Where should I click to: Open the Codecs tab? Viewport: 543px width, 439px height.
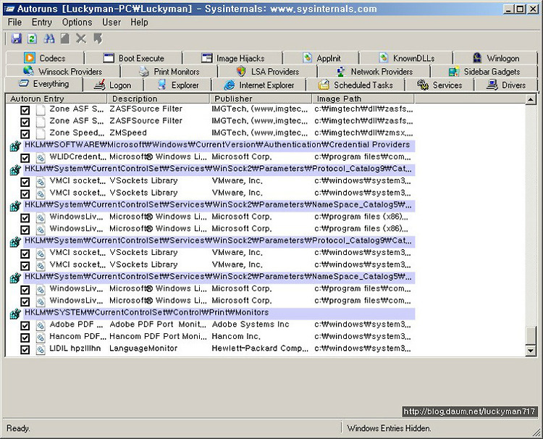point(45,58)
